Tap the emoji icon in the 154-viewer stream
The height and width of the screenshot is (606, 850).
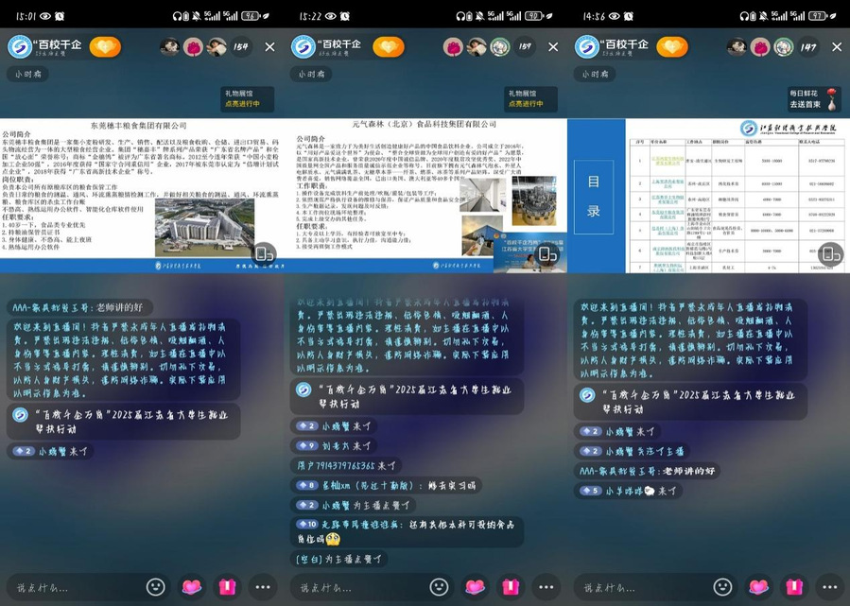[x=156, y=587]
